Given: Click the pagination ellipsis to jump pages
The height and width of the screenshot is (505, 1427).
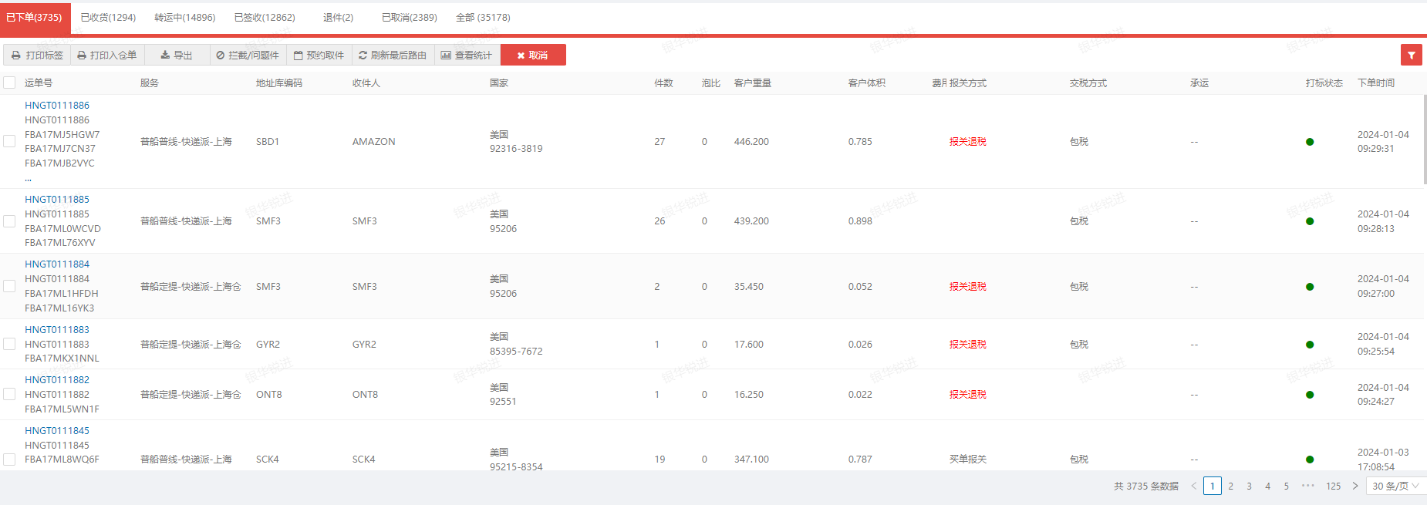Looking at the screenshot, I should [x=1307, y=486].
